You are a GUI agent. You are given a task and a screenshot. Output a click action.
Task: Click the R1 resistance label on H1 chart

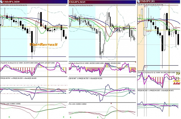tap(146, 7)
